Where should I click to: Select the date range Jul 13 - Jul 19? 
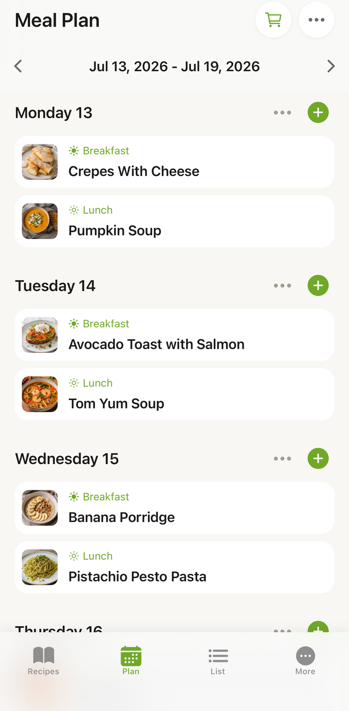[174, 66]
